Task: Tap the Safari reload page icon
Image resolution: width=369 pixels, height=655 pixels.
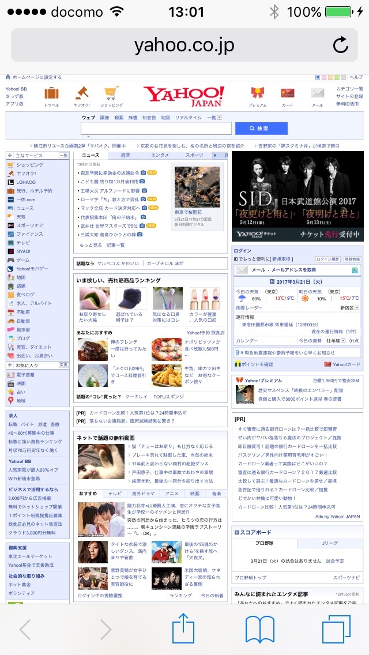Action: 341,45
